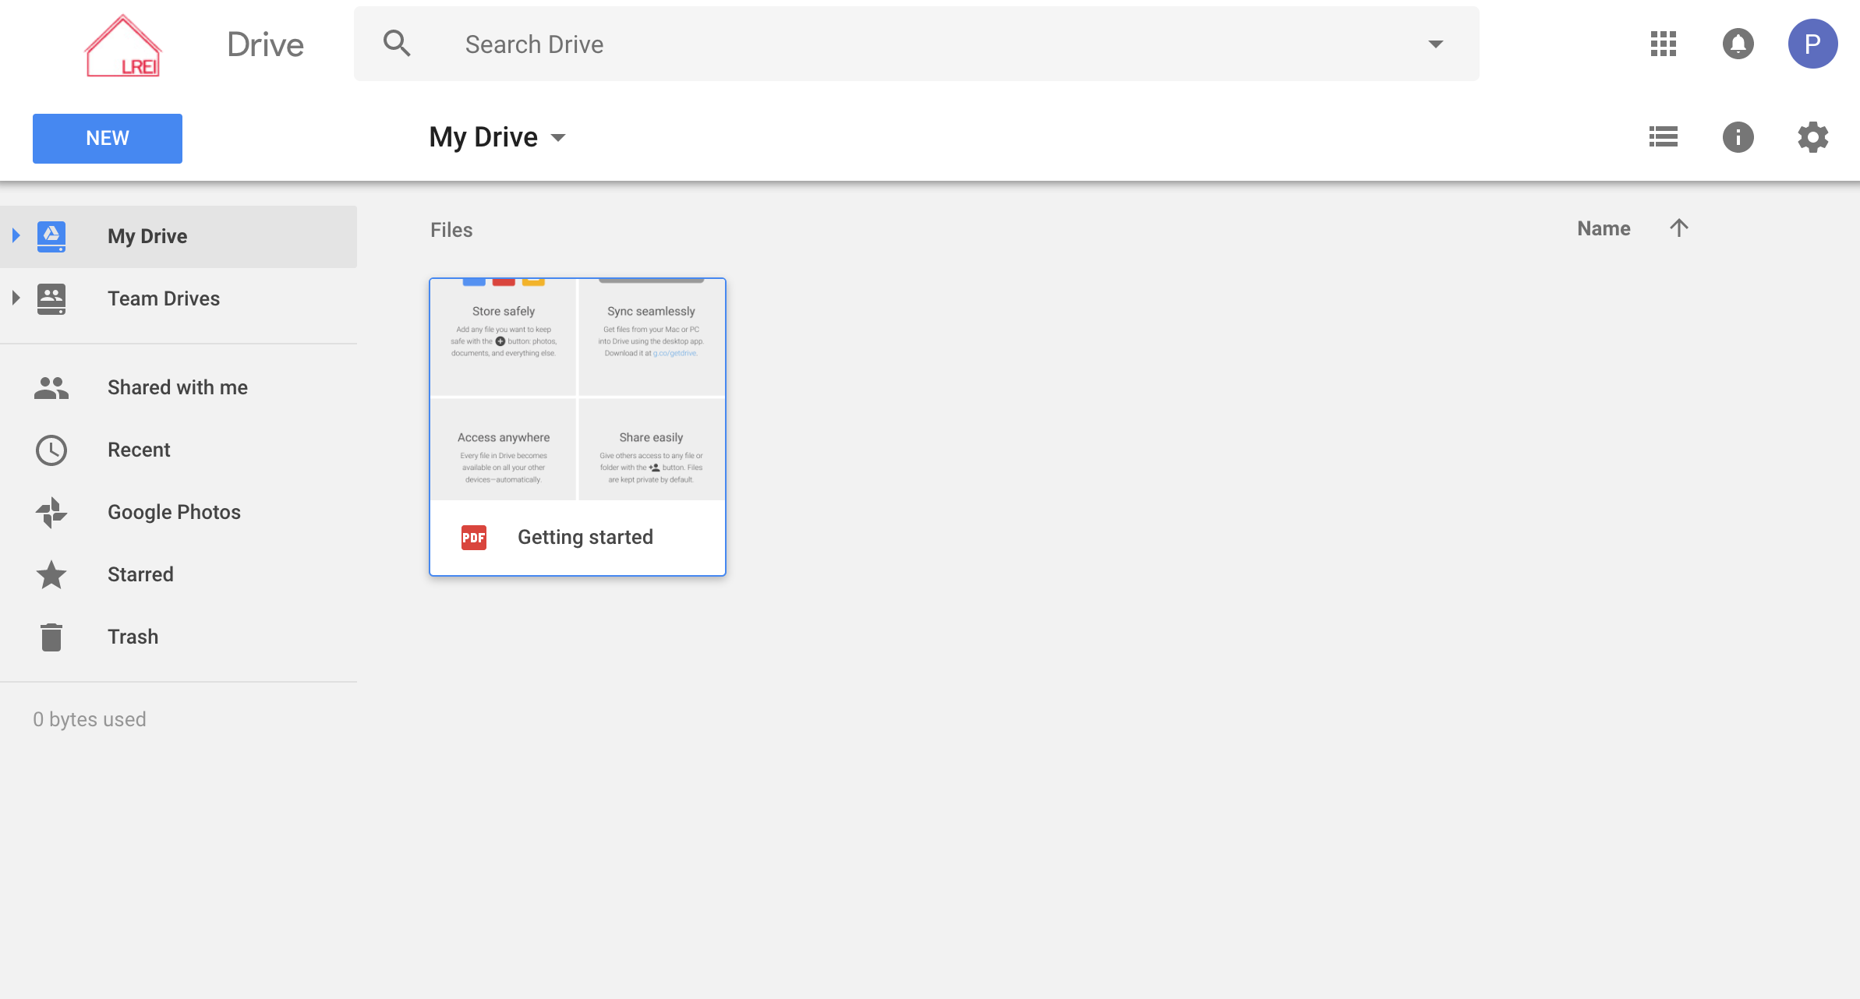The height and width of the screenshot is (999, 1860).
Task: Open the details panel info icon
Action: tap(1738, 136)
